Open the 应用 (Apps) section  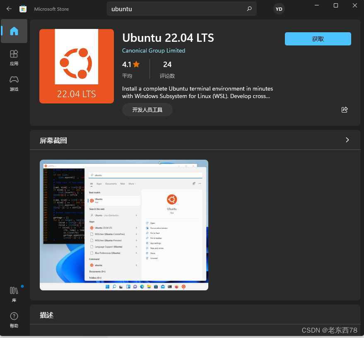pos(14,58)
